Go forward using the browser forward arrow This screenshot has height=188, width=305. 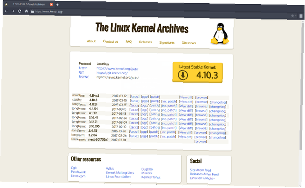click(x=13, y=11)
